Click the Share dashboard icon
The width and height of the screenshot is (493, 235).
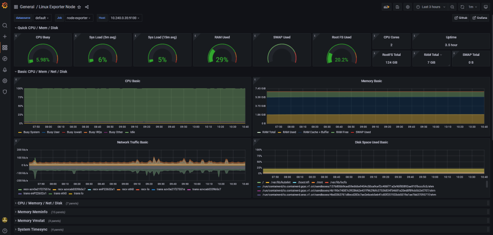click(87, 7)
